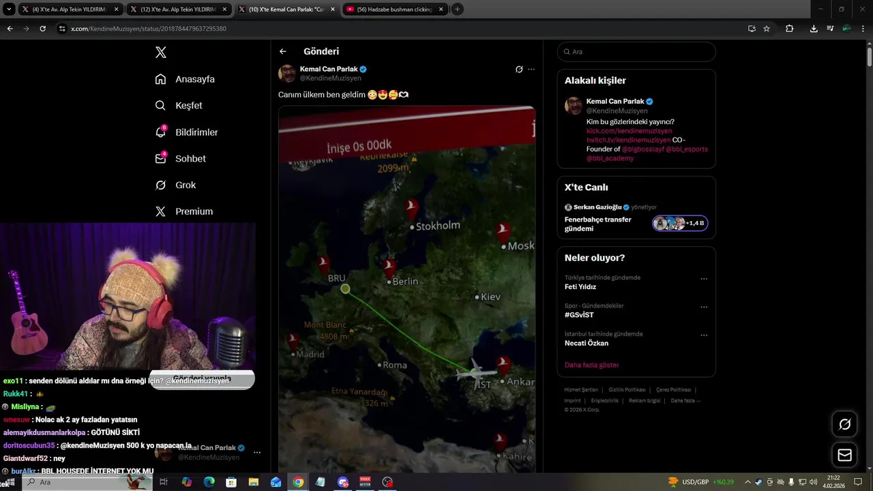Go to Anasayfa in sidebar

click(x=185, y=79)
